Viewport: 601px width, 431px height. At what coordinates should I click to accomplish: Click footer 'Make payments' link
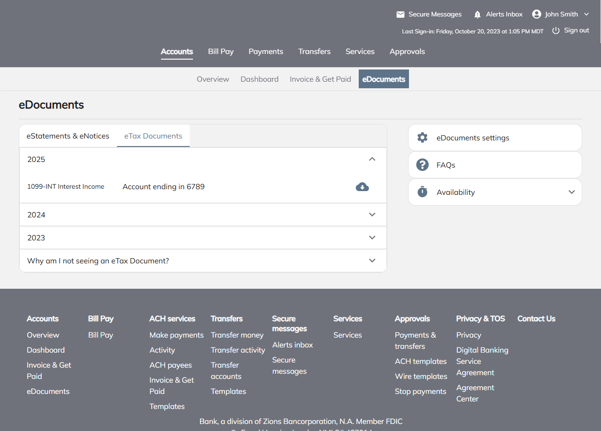click(177, 335)
